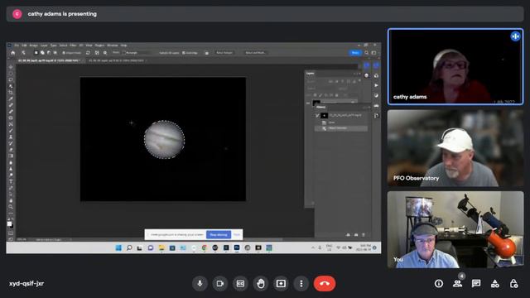The image size is (530, 298).
Task: Switch to the Layers panel tab
Action: point(311,74)
